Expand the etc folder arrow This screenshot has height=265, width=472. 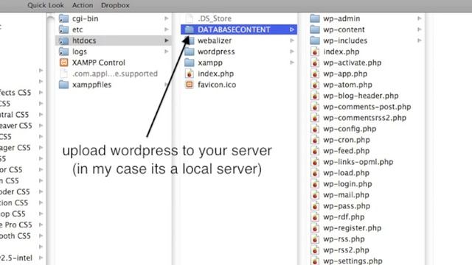[x=167, y=29]
